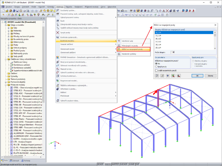Select the Spojit pruty radio button
This screenshot has width=222, height=166.
[x=156, y=67]
